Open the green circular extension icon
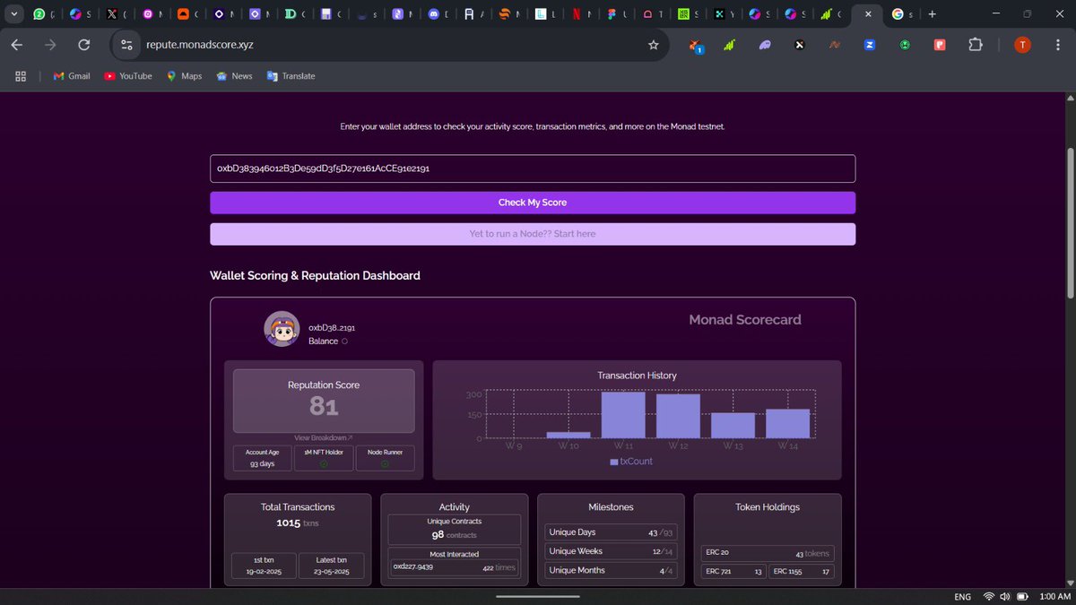1076x605 pixels. [905, 45]
